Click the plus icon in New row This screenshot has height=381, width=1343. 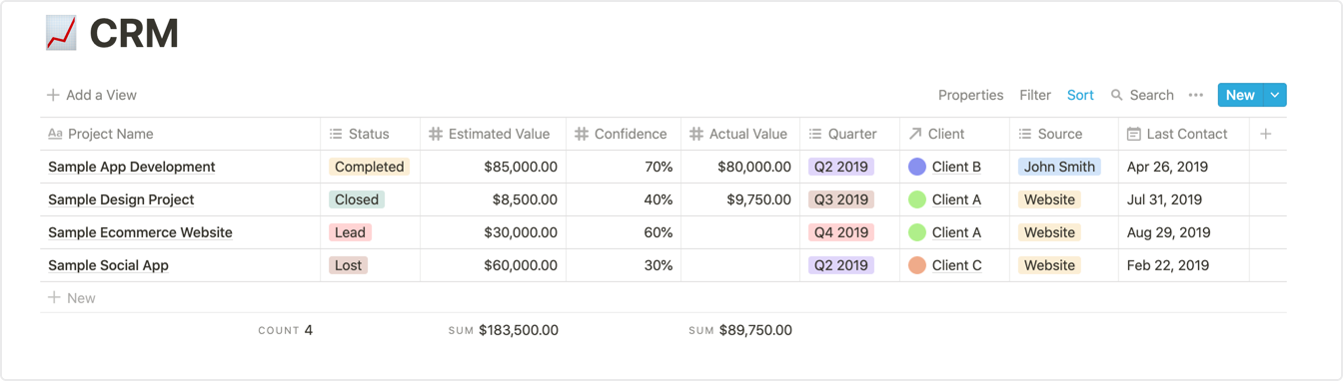(x=54, y=297)
